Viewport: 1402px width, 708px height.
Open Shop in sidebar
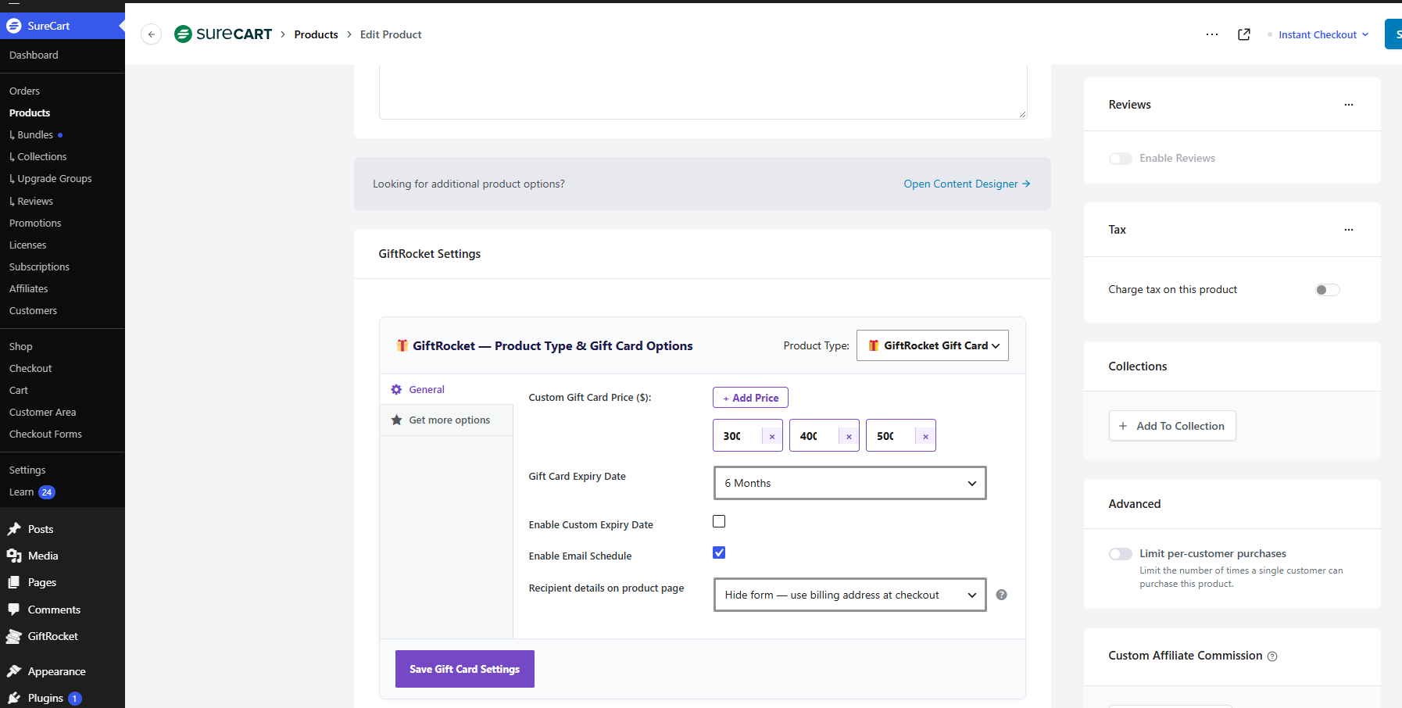coord(21,347)
